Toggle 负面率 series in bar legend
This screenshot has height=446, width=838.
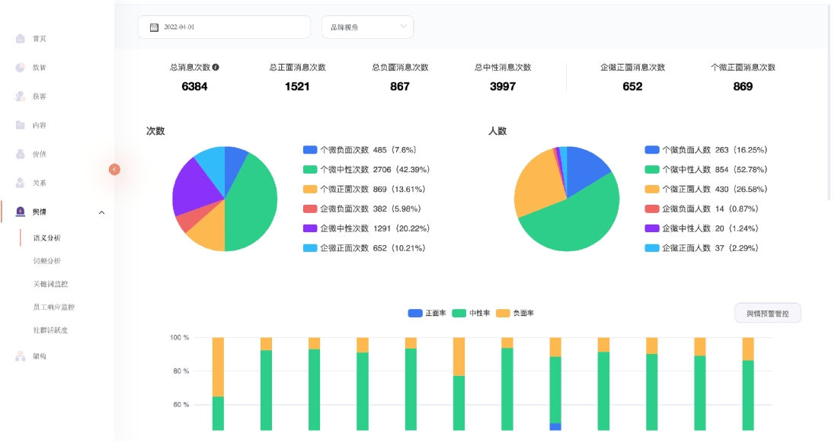coord(515,314)
